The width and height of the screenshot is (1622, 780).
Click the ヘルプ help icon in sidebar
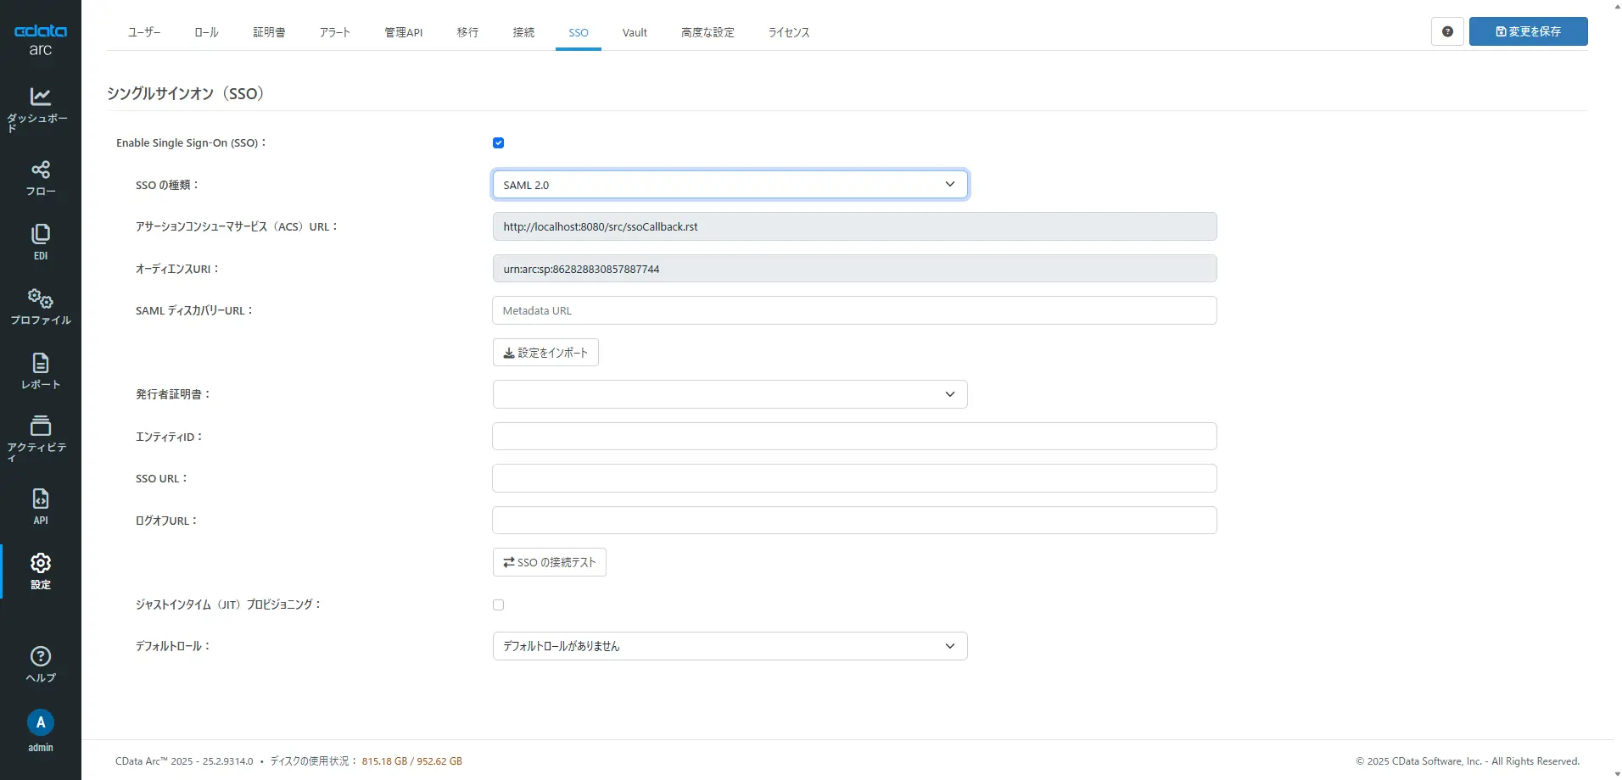(x=40, y=657)
